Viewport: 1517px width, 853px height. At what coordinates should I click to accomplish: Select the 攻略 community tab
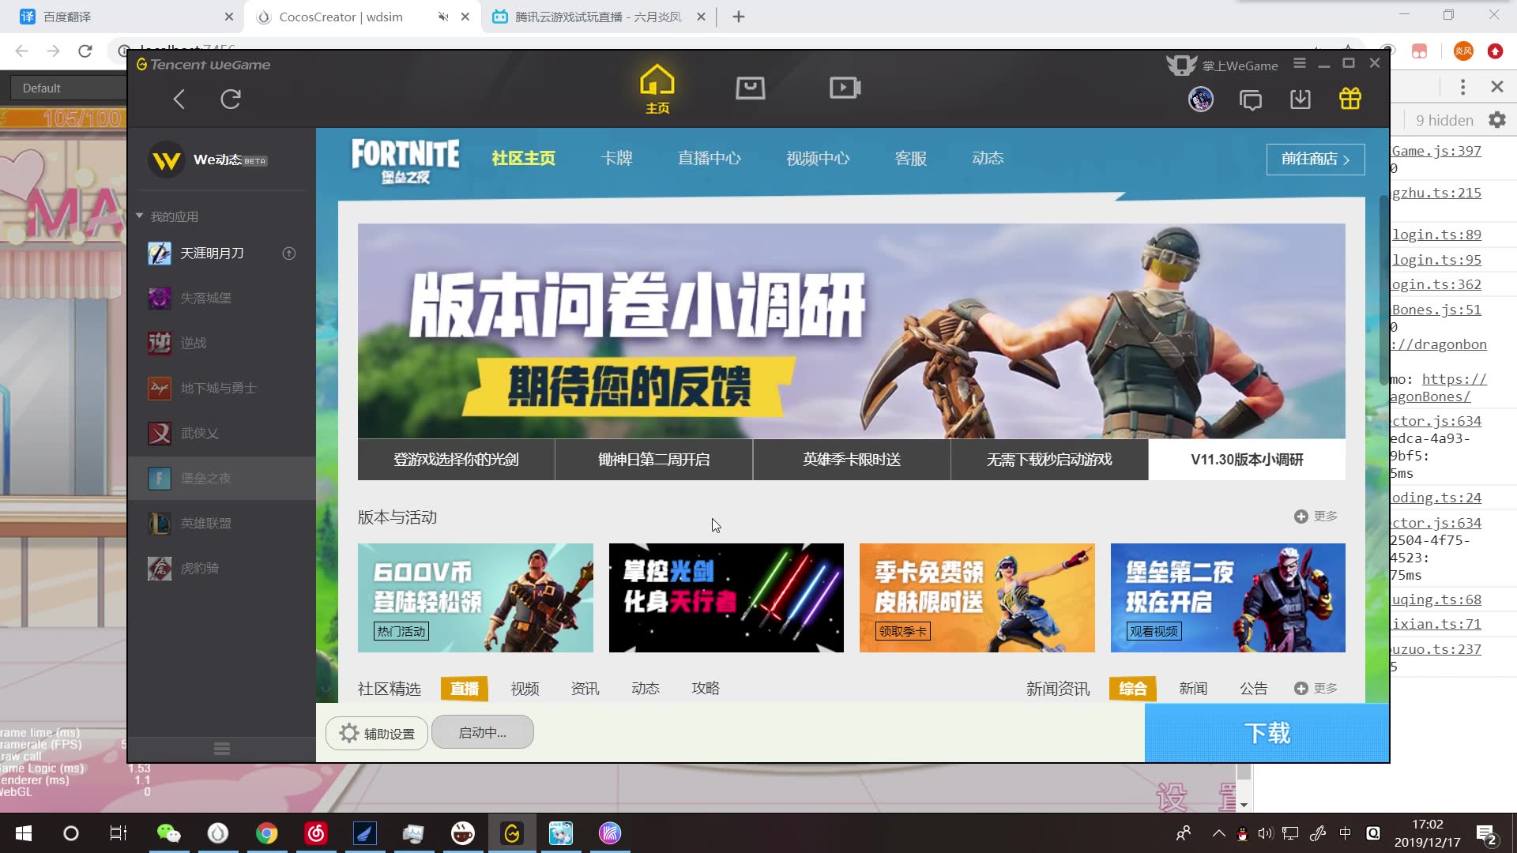pyautogui.click(x=706, y=689)
